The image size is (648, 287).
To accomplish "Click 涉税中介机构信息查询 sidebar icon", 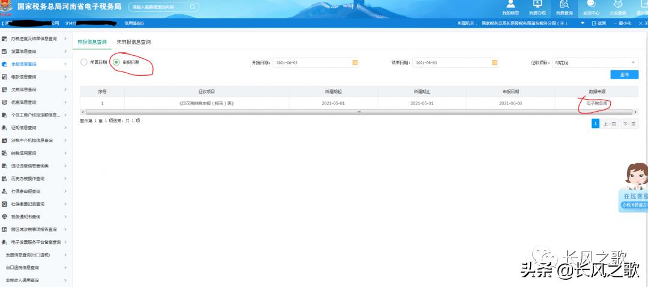I will click(4, 140).
